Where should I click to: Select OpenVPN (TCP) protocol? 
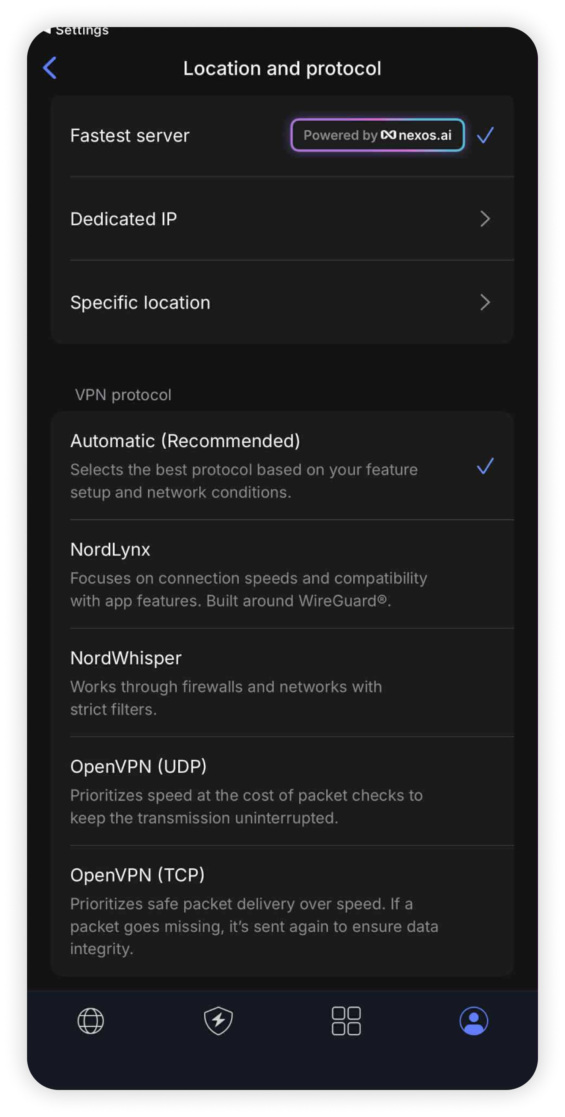point(137,875)
